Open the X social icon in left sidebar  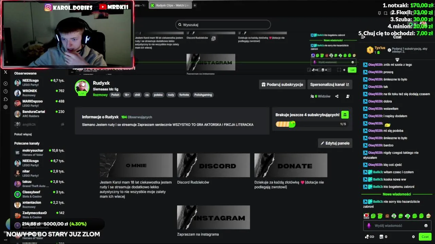pyautogui.click(x=5, y=72)
